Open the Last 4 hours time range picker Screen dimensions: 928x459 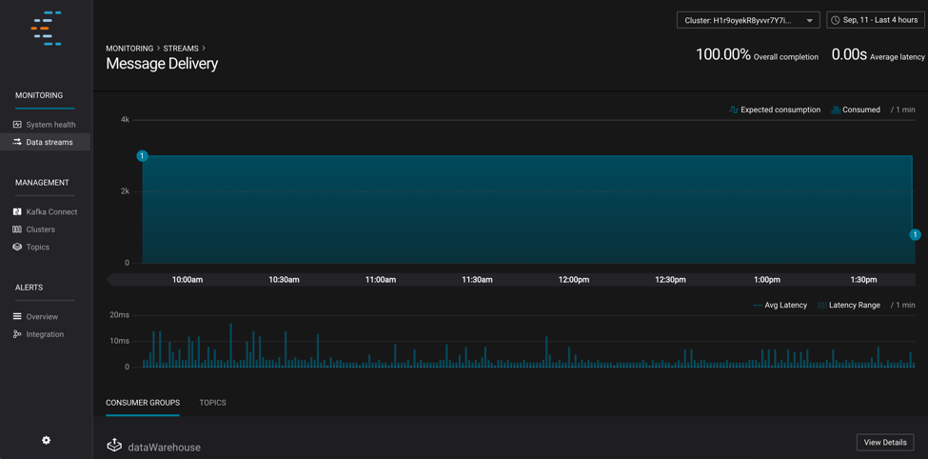875,20
